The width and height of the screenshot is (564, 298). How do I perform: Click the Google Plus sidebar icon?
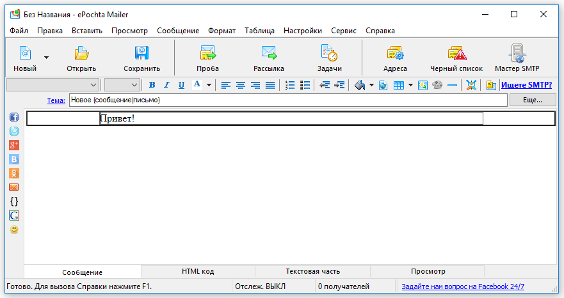coord(14,145)
